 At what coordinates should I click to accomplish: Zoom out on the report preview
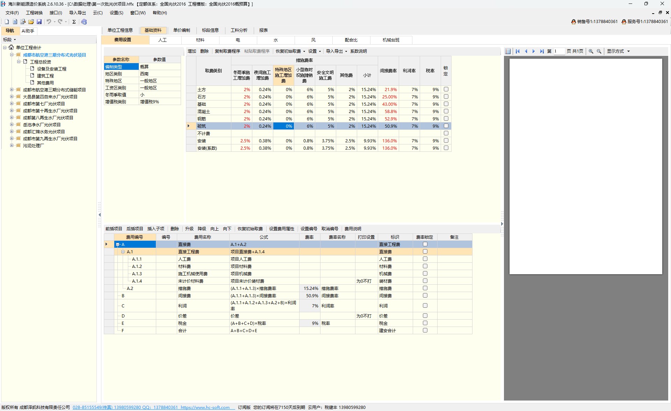pos(599,51)
